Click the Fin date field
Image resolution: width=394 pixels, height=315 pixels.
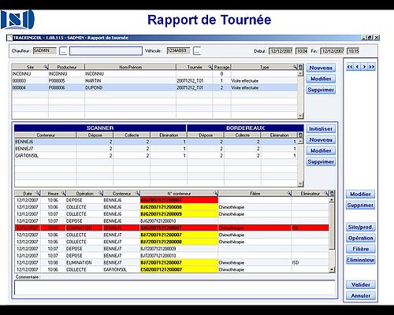[x=333, y=51]
